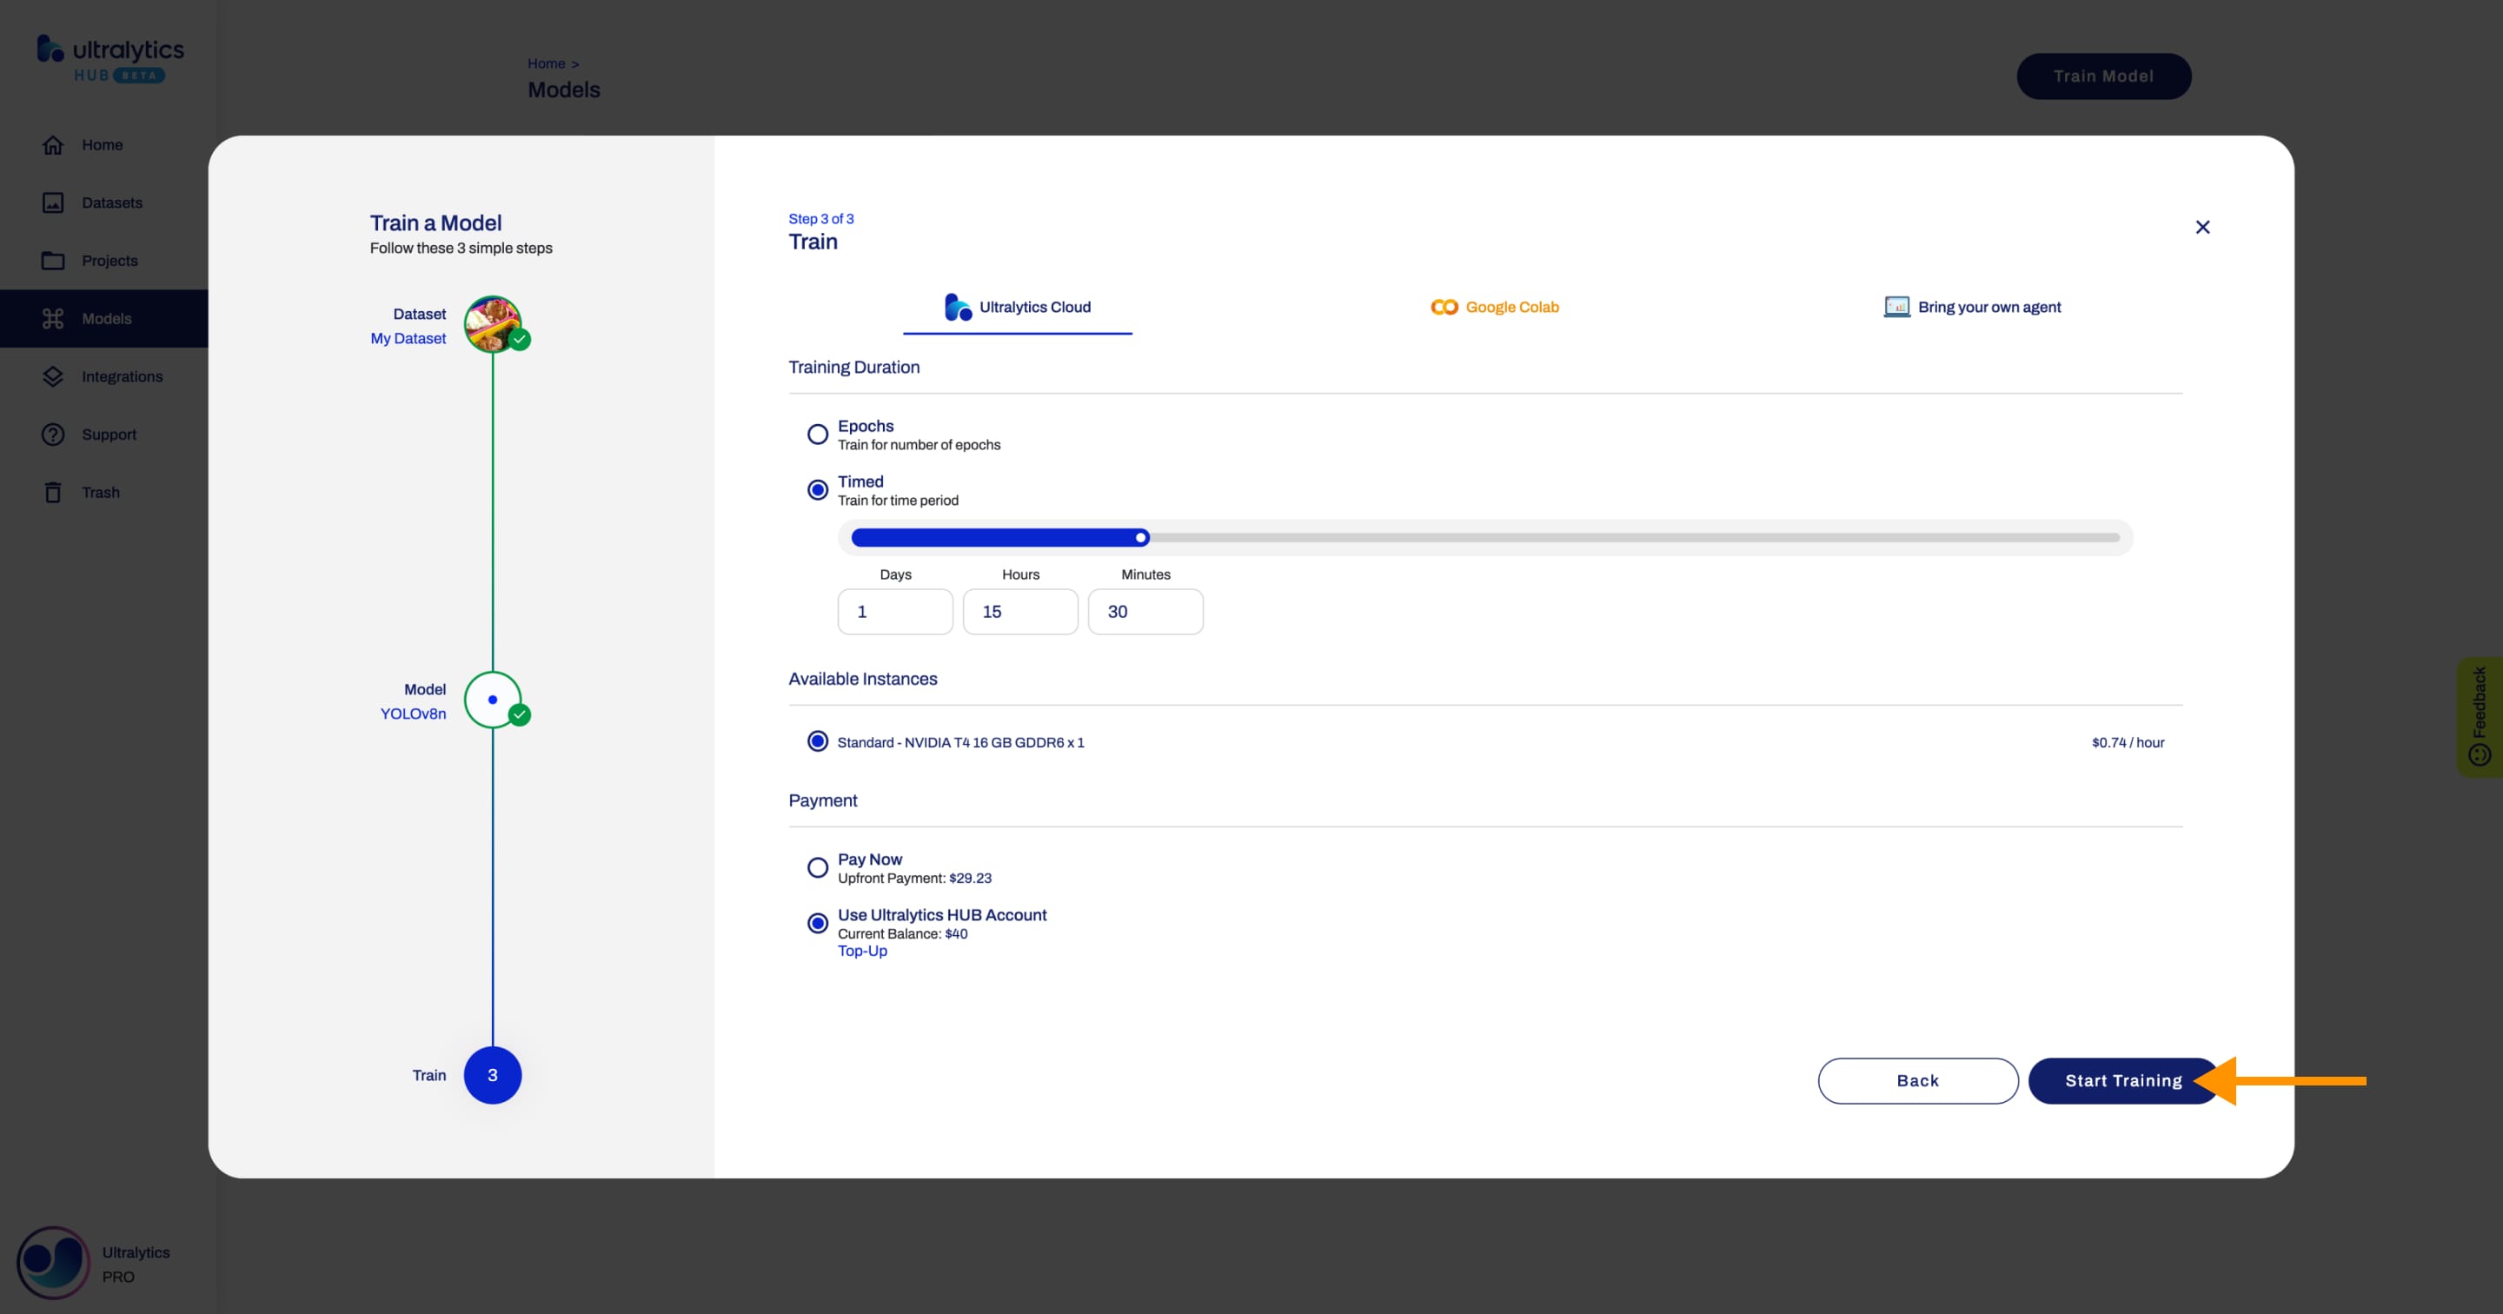Click the Days input field
The width and height of the screenshot is (2503, 1314).
click(x=895, y=613)
